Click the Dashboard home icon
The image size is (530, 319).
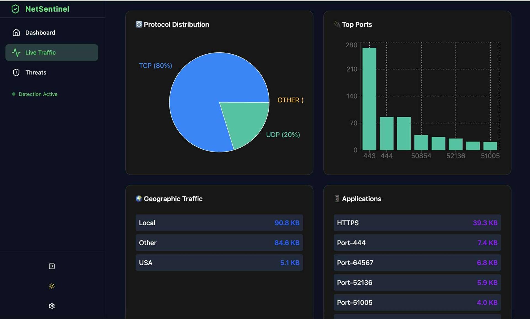[16, 33]
